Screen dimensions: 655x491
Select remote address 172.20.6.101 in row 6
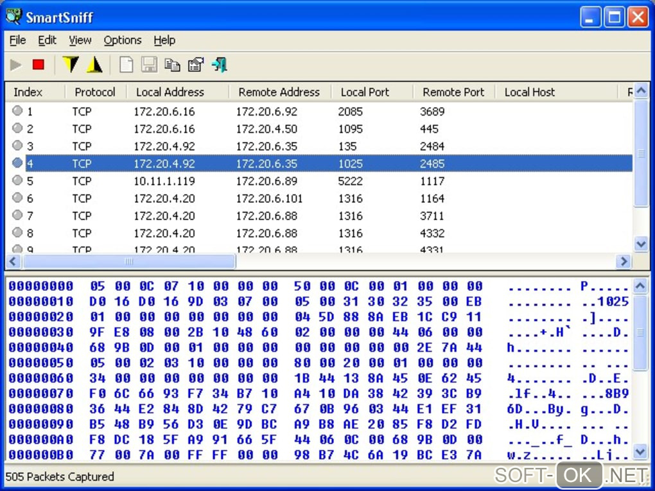tap(270, 199)
